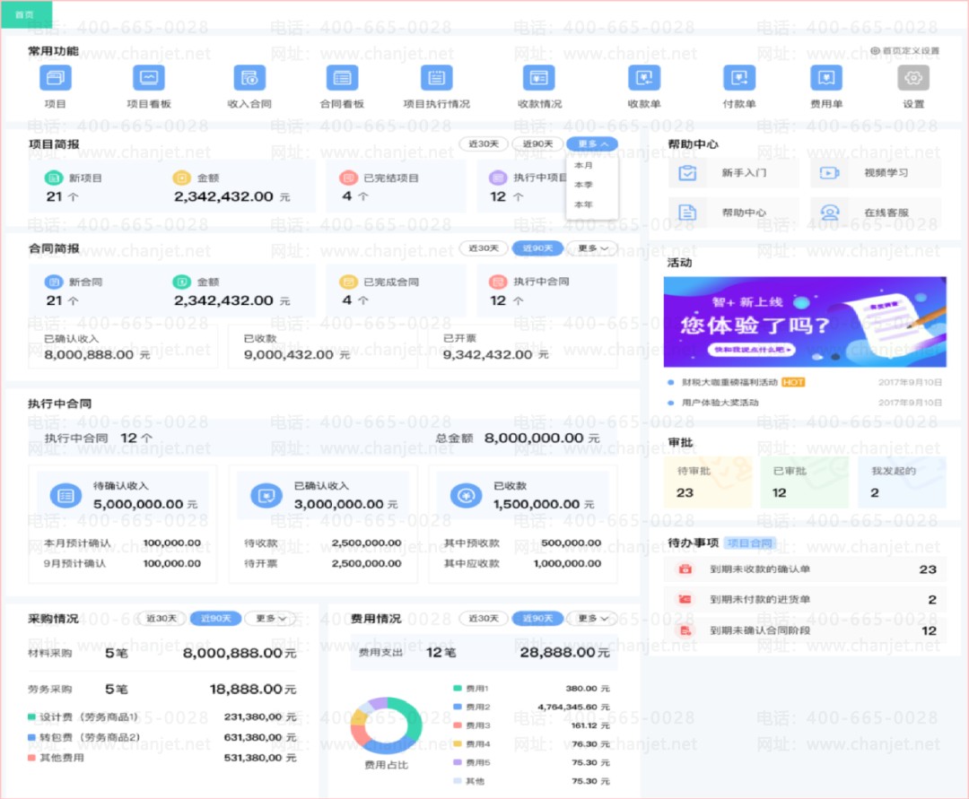Viewport: 969px width, 799px height.
Task: Expand the 更多 dropdown in 合同简报
Action: click(592, 248)
